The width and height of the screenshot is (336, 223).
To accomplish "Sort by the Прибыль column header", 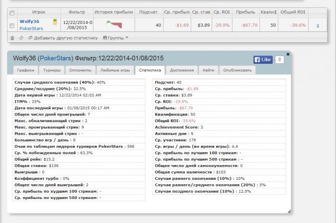I will [246, 12].
